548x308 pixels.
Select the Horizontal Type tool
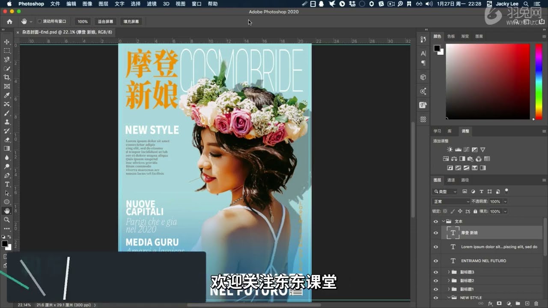pyautogui.click(x=7, y=184)
